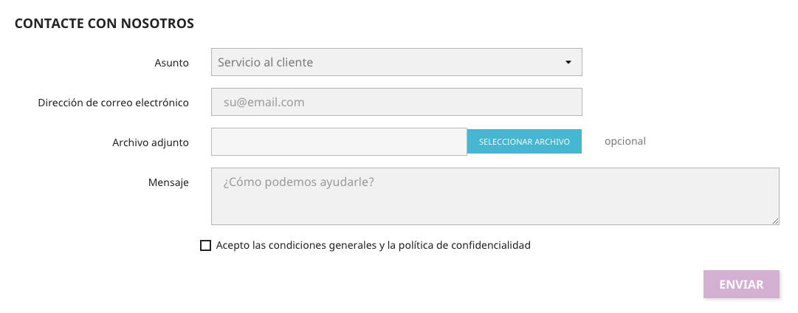Screen dimensions: 798x313
Task: Click the "Contacte con nosotros" heading
Action: pos(104,24)
